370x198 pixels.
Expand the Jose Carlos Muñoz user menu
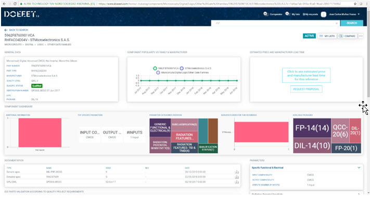tap(344, 15)
